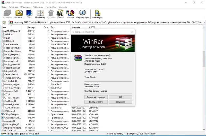The image size is (206, 136).
Task: Select the CoolType.dll file name
Action: (10, 101)
